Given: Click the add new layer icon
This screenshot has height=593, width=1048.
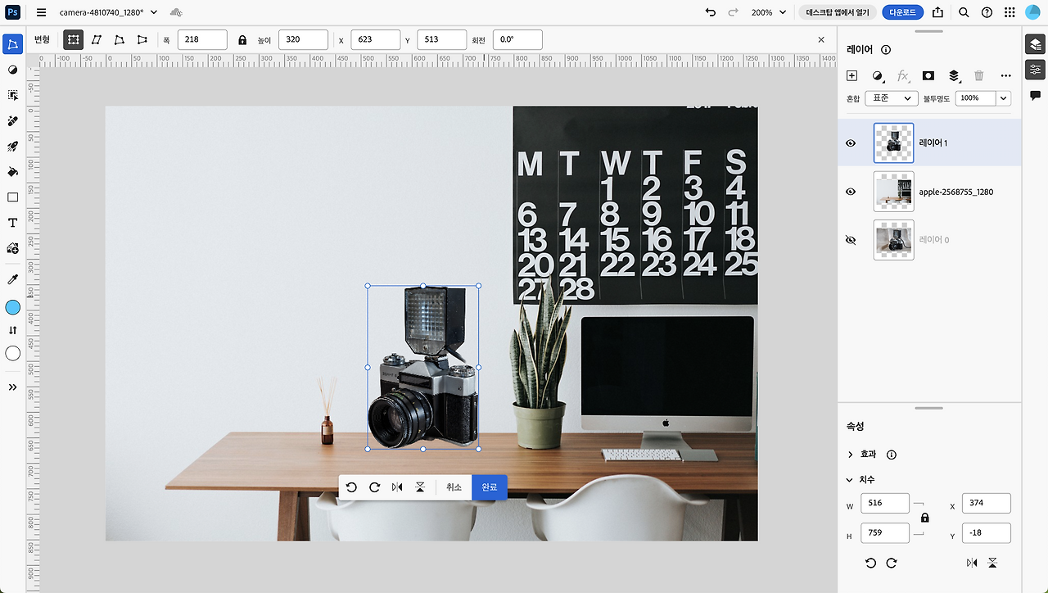Looking at the screenshot, I should (851, 75).
